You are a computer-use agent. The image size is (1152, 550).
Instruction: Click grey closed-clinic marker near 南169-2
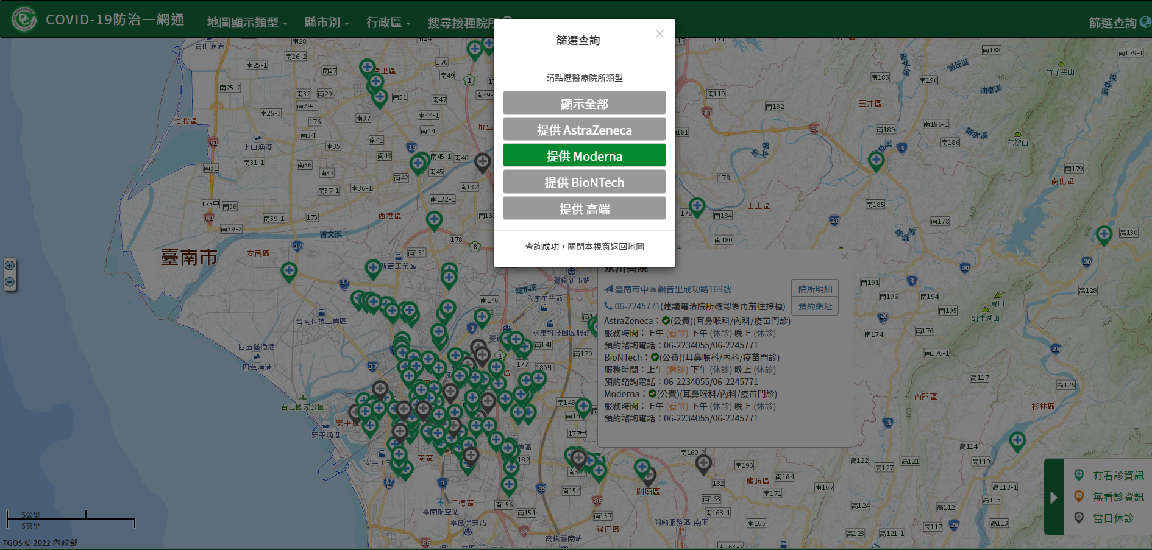click(703, 464)
